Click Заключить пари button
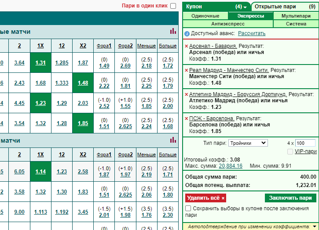Viewport: 319px width, 230px height. [x=290, y=198]
